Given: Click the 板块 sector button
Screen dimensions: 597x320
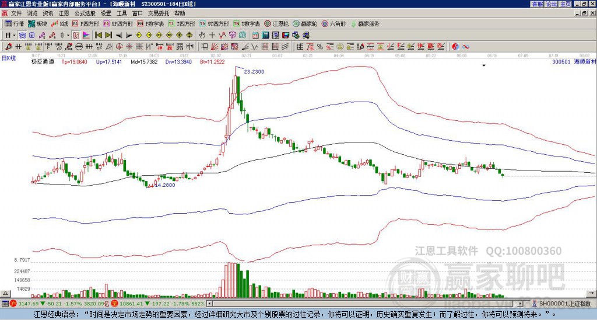Looking at the screenshot, I should coord(38,23).
